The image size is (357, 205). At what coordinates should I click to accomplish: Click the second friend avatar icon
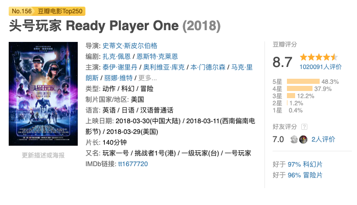click(303, 139)
